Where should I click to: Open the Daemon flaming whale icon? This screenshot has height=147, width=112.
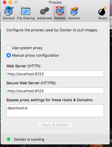[x=74, y=11]
